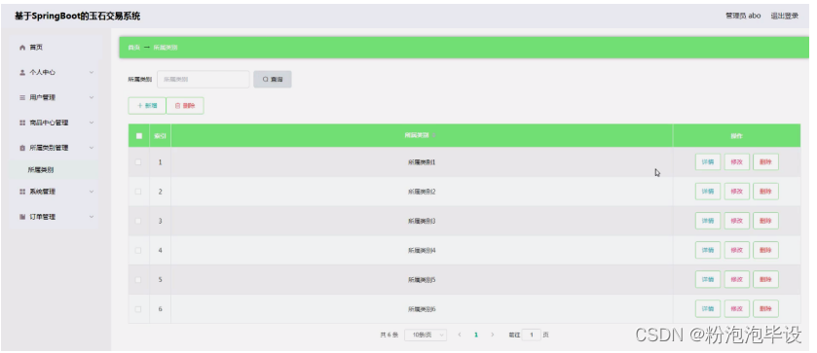Click 修改 for 所属类别1
This screenshot has width=817, height=353.
pos(737,162)
